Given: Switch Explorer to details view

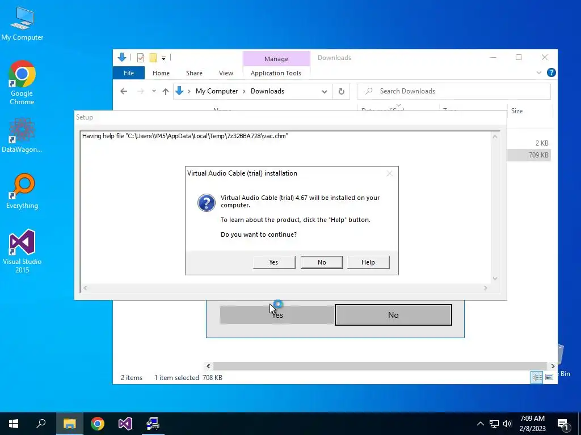Looking at the screenshot, I should pos(537,377).
